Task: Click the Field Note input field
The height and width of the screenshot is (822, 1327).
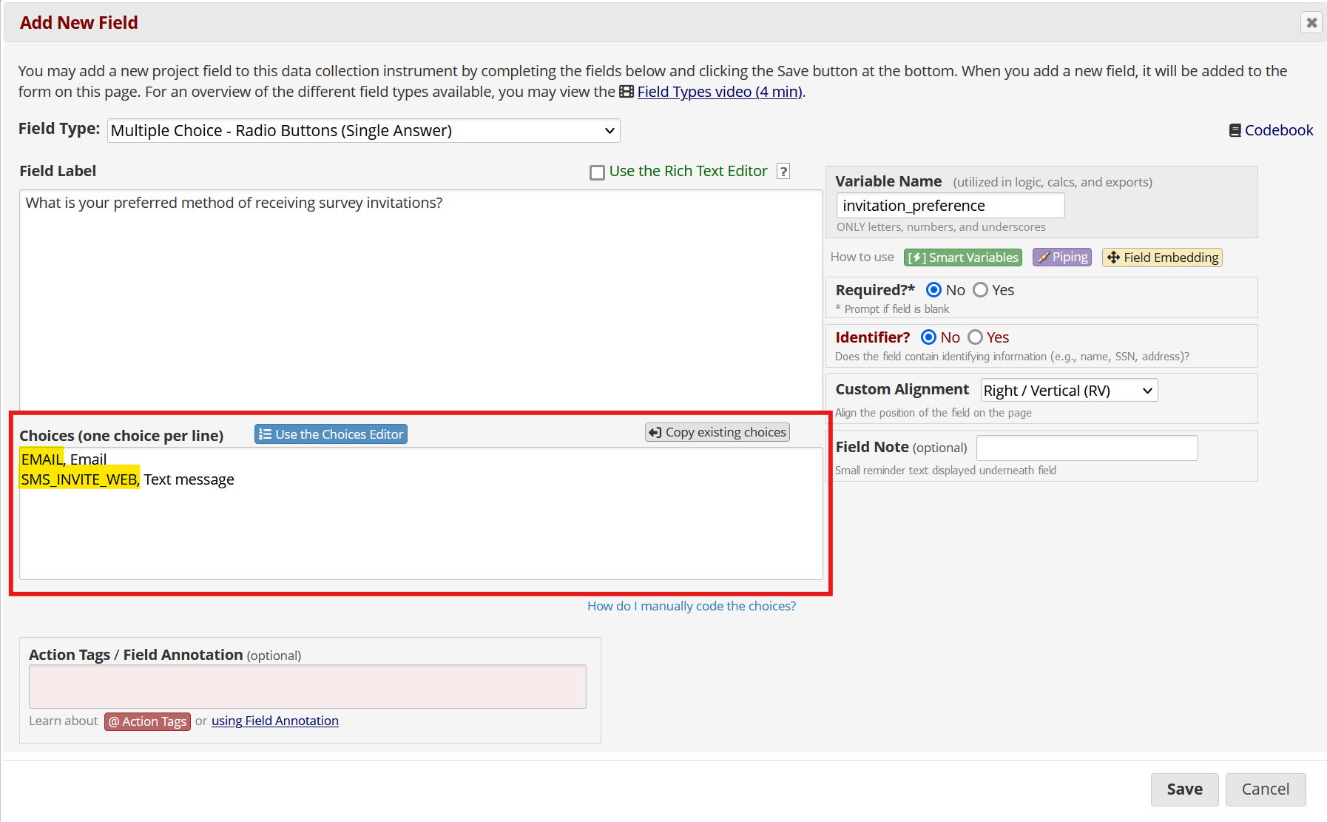Action: (x=1087, y=448)
